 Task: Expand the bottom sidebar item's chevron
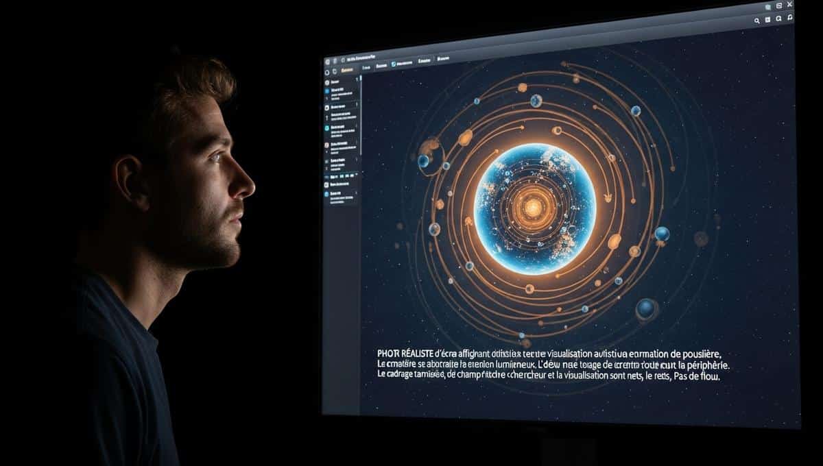[x=357, y=194]
